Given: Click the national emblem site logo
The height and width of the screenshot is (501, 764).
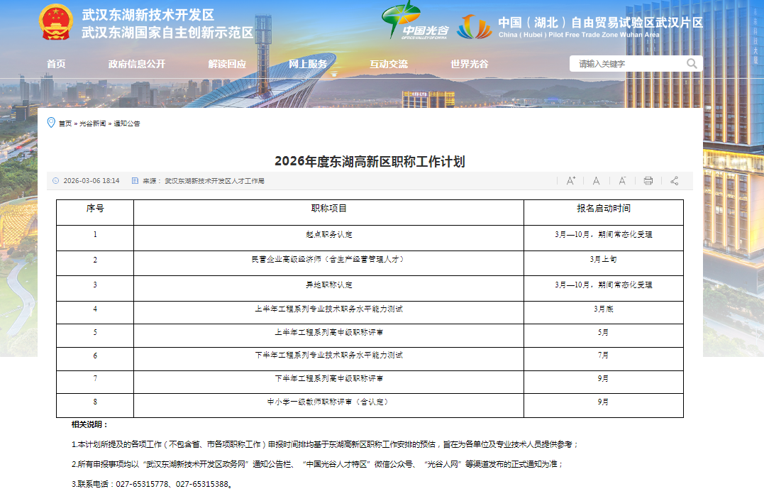Looking at the screenshot, I should (55, 21).
